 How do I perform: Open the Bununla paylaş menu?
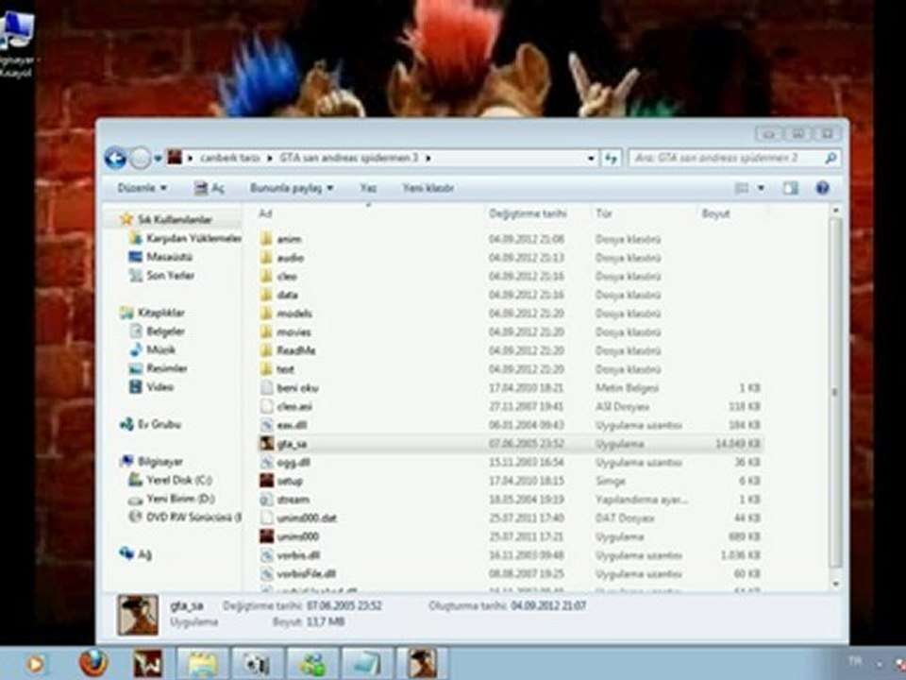coord(292,188)
